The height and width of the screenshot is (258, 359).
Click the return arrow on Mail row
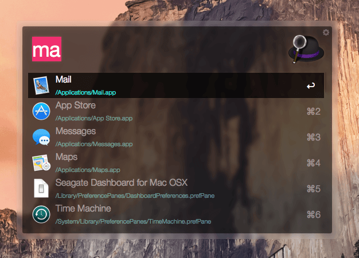[311, 86]
